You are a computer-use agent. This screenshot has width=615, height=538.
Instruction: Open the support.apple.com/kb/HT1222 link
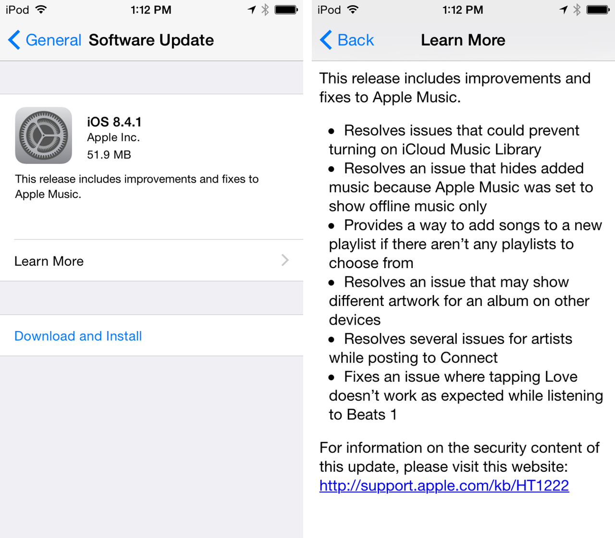(444, 486)
